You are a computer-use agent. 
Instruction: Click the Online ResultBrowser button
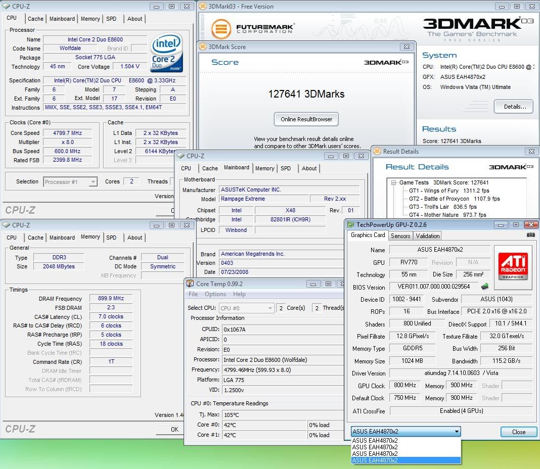[x=306, y=119]
